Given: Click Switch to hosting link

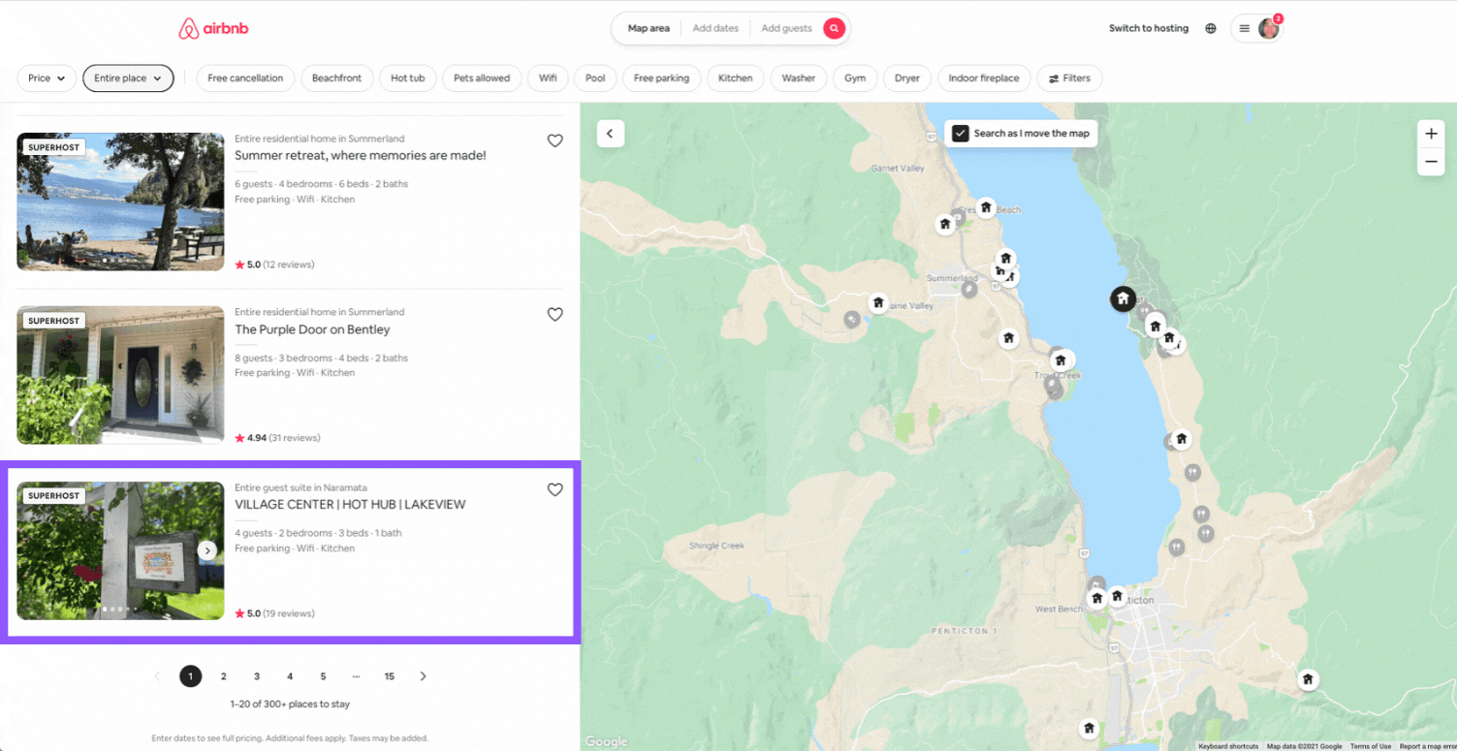Looking at the screenshot, I should [x=1148, y=29].
